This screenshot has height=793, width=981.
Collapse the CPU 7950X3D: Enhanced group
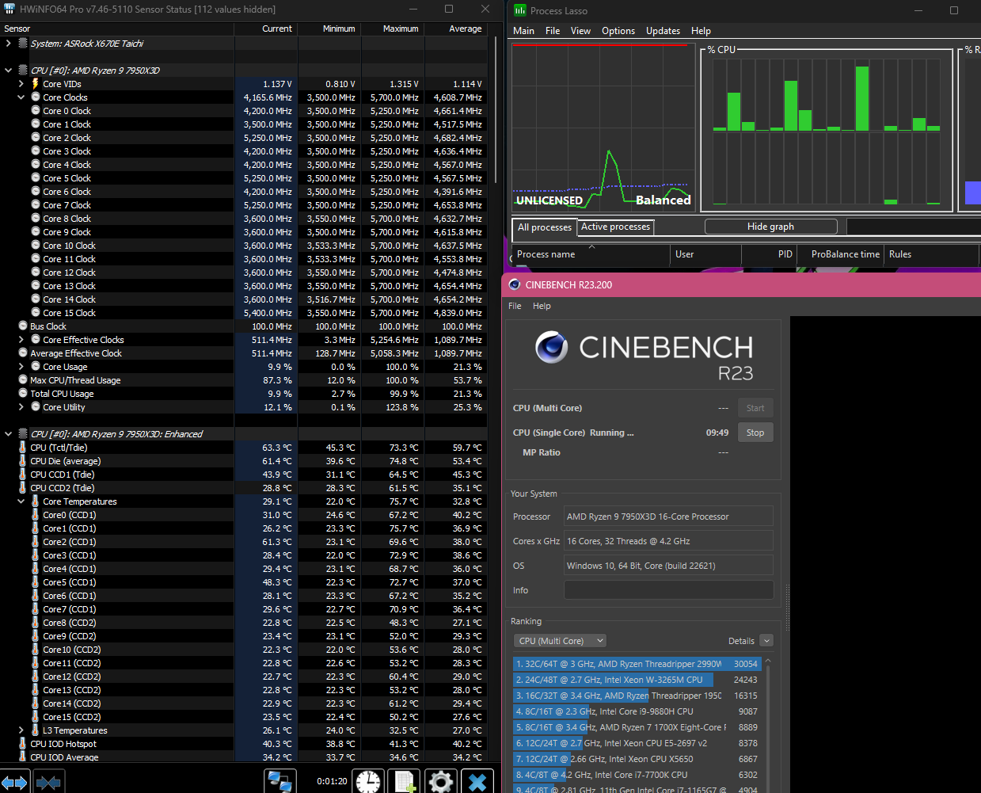[x=9, y=433]
